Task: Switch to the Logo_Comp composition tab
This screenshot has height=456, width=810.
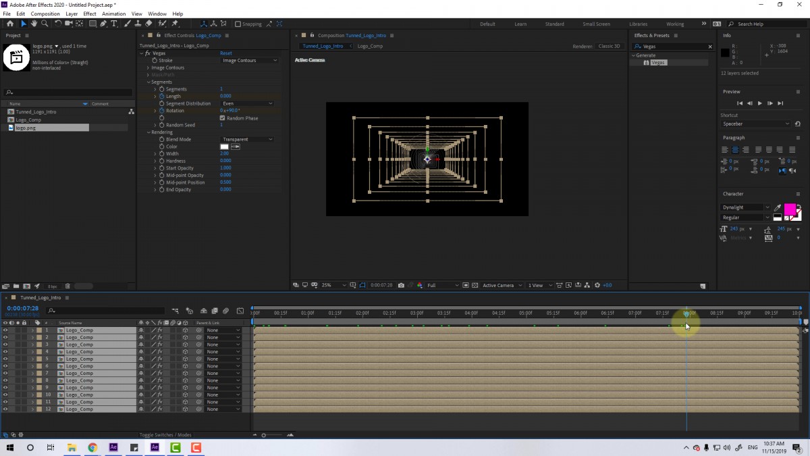Action: (x=370, y=46)
